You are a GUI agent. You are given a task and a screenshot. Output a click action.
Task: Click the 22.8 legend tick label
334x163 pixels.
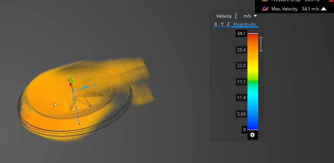coord(241,66)
